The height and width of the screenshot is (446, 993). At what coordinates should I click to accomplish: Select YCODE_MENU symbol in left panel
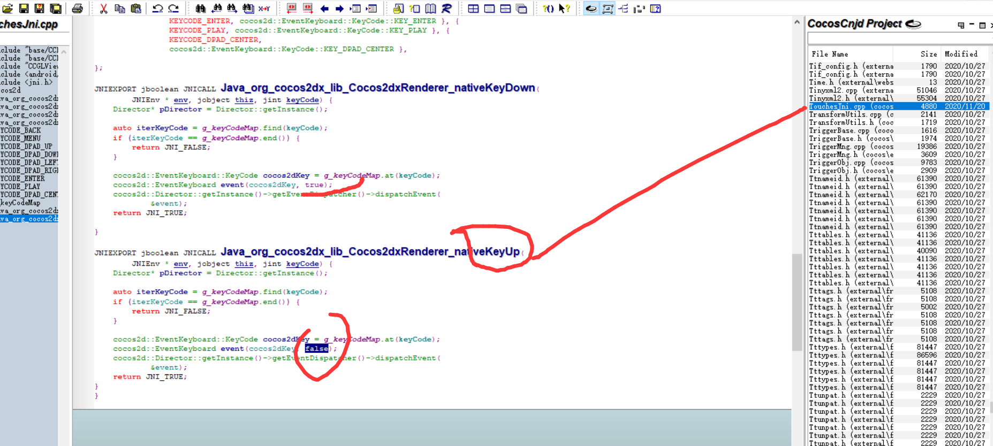click(21, 139)
